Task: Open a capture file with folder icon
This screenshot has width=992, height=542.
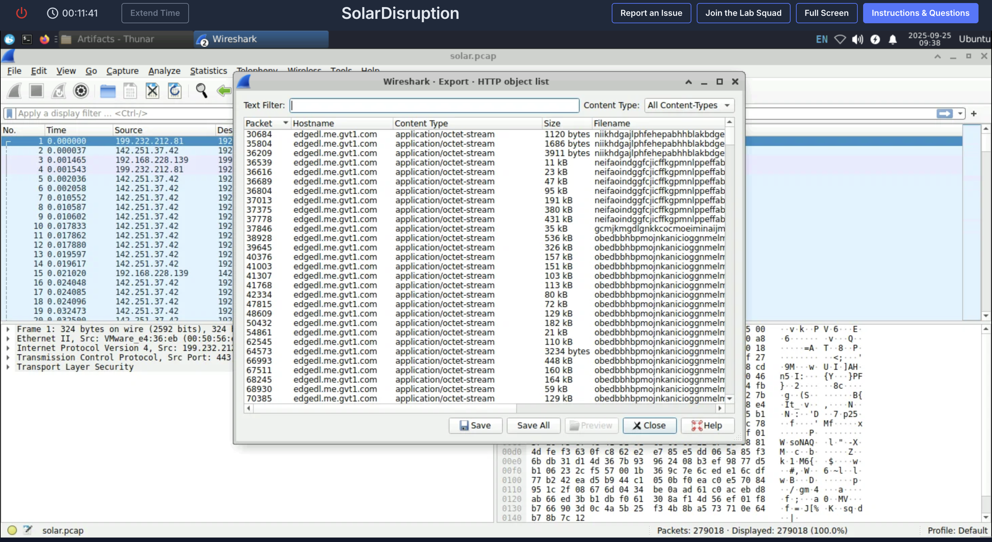Action: click(108, 91)
